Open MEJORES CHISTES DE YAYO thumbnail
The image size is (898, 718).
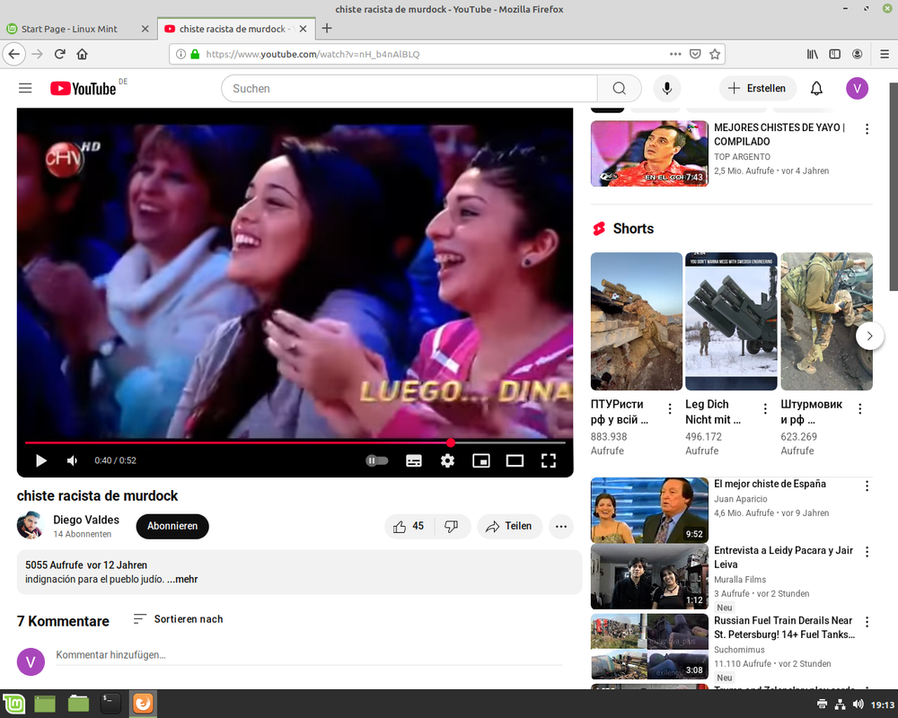649,153
